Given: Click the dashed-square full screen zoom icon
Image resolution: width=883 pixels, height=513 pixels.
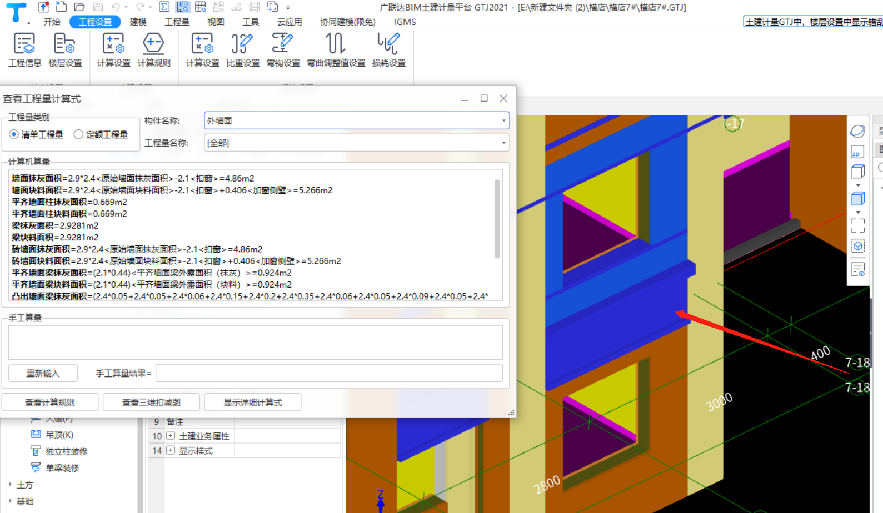Looking at the screenshot, I should 857,225.
